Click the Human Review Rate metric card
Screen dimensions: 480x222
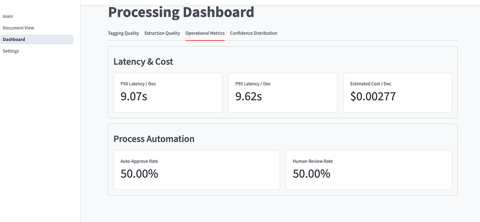(x=369, y=170)
